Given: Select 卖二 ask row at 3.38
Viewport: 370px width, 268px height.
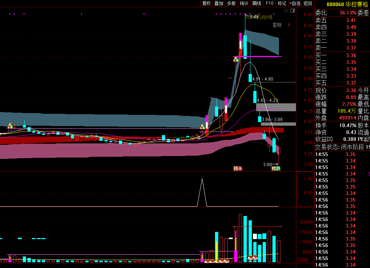Looking at the screenshot, I should pyautogui.click(x=342, y=41).
